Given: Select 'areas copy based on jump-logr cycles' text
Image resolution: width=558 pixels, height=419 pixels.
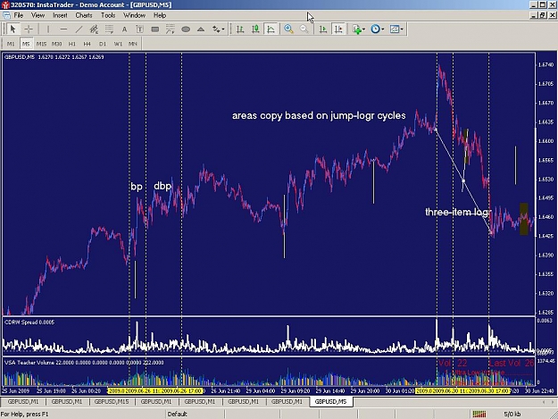Looking at the screenshot, I should pos(319,116).
